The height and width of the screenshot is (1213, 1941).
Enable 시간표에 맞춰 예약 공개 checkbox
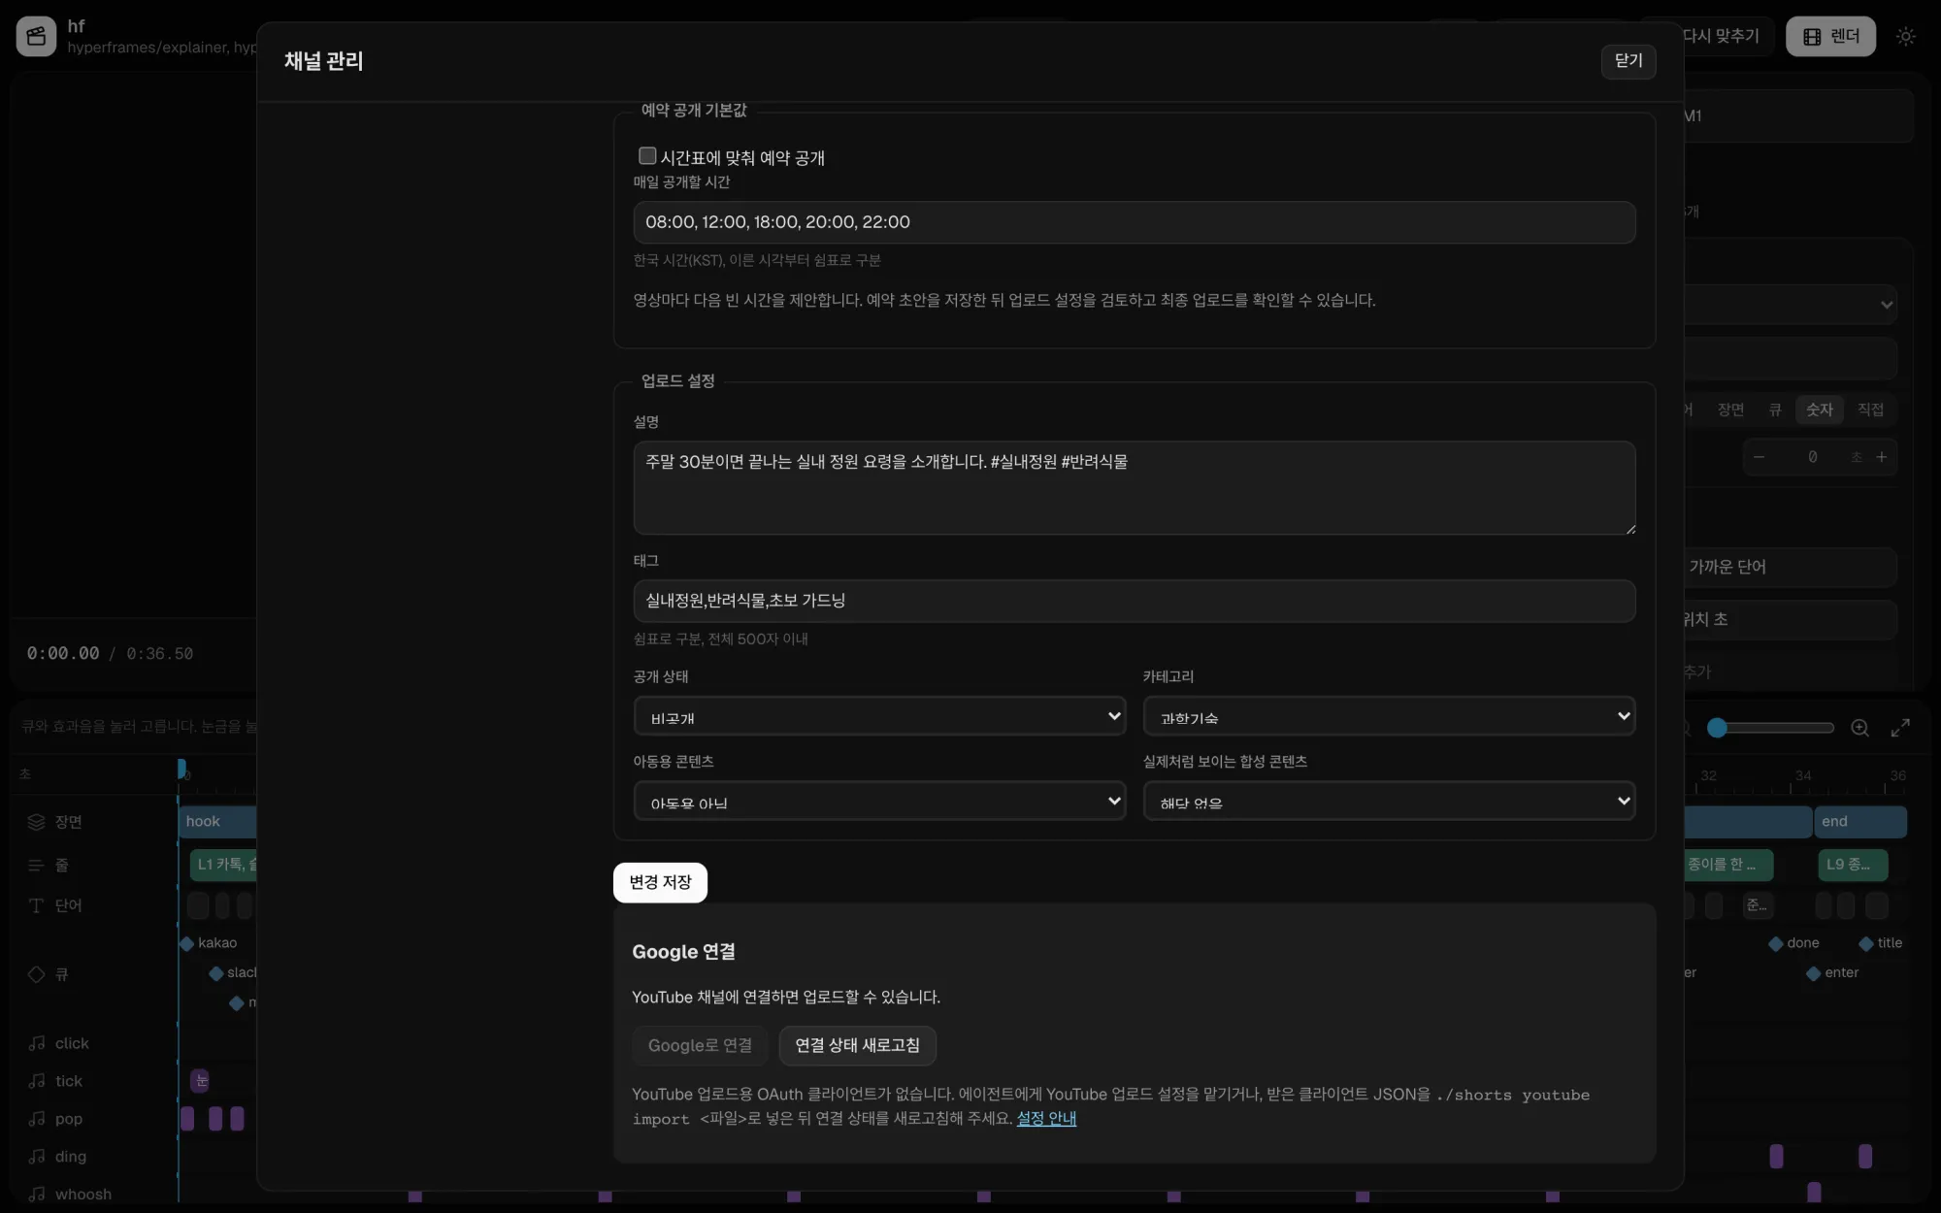tap(647, 155)
